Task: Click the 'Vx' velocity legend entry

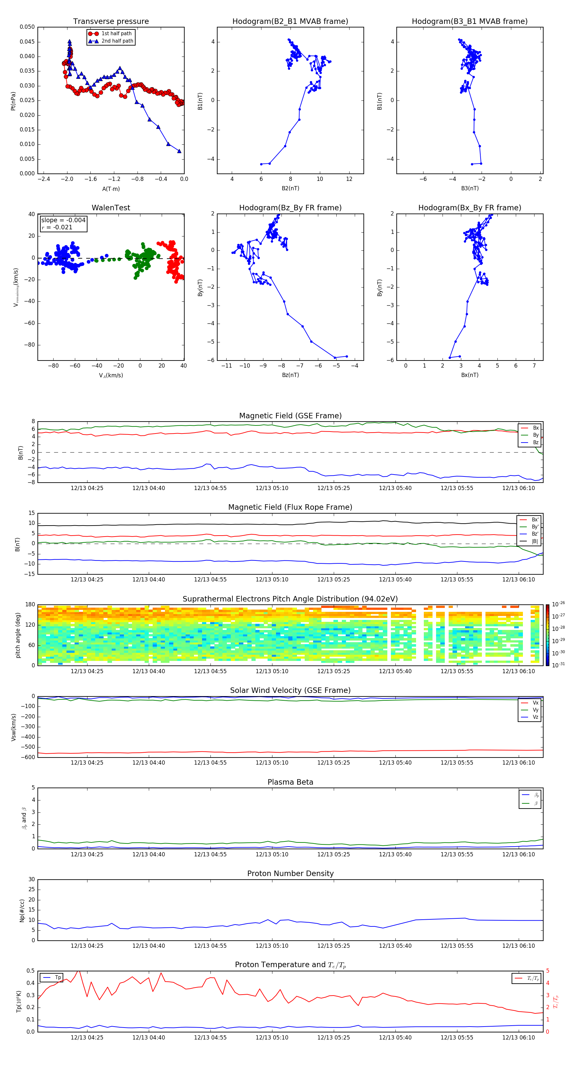Action: click(x=530, y=703)
